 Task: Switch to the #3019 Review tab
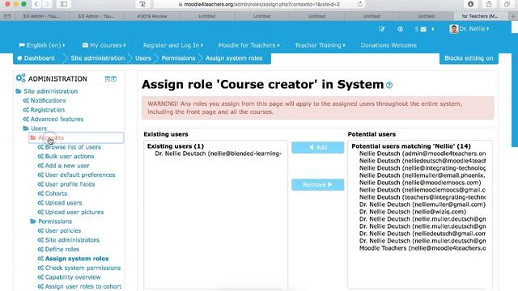tap(152, 16)
